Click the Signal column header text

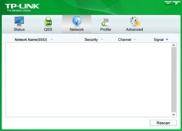tap(158, 40)
